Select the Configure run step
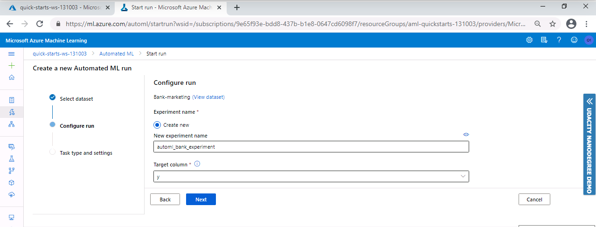 (x=71, y=125)
